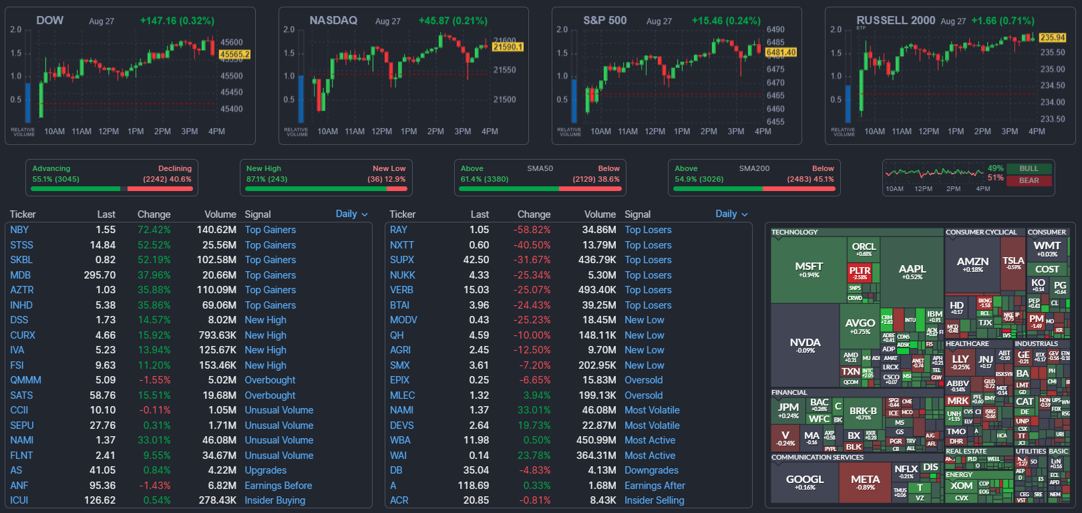This screenshot has height=513, width=1082.
Task: Open the RAY ticker link
Action: pyautogui.click(x=399, y=230)
